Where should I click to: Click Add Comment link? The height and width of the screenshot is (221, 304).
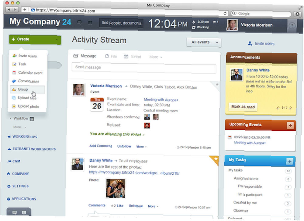pyautogui.click(x=101, y=146)
